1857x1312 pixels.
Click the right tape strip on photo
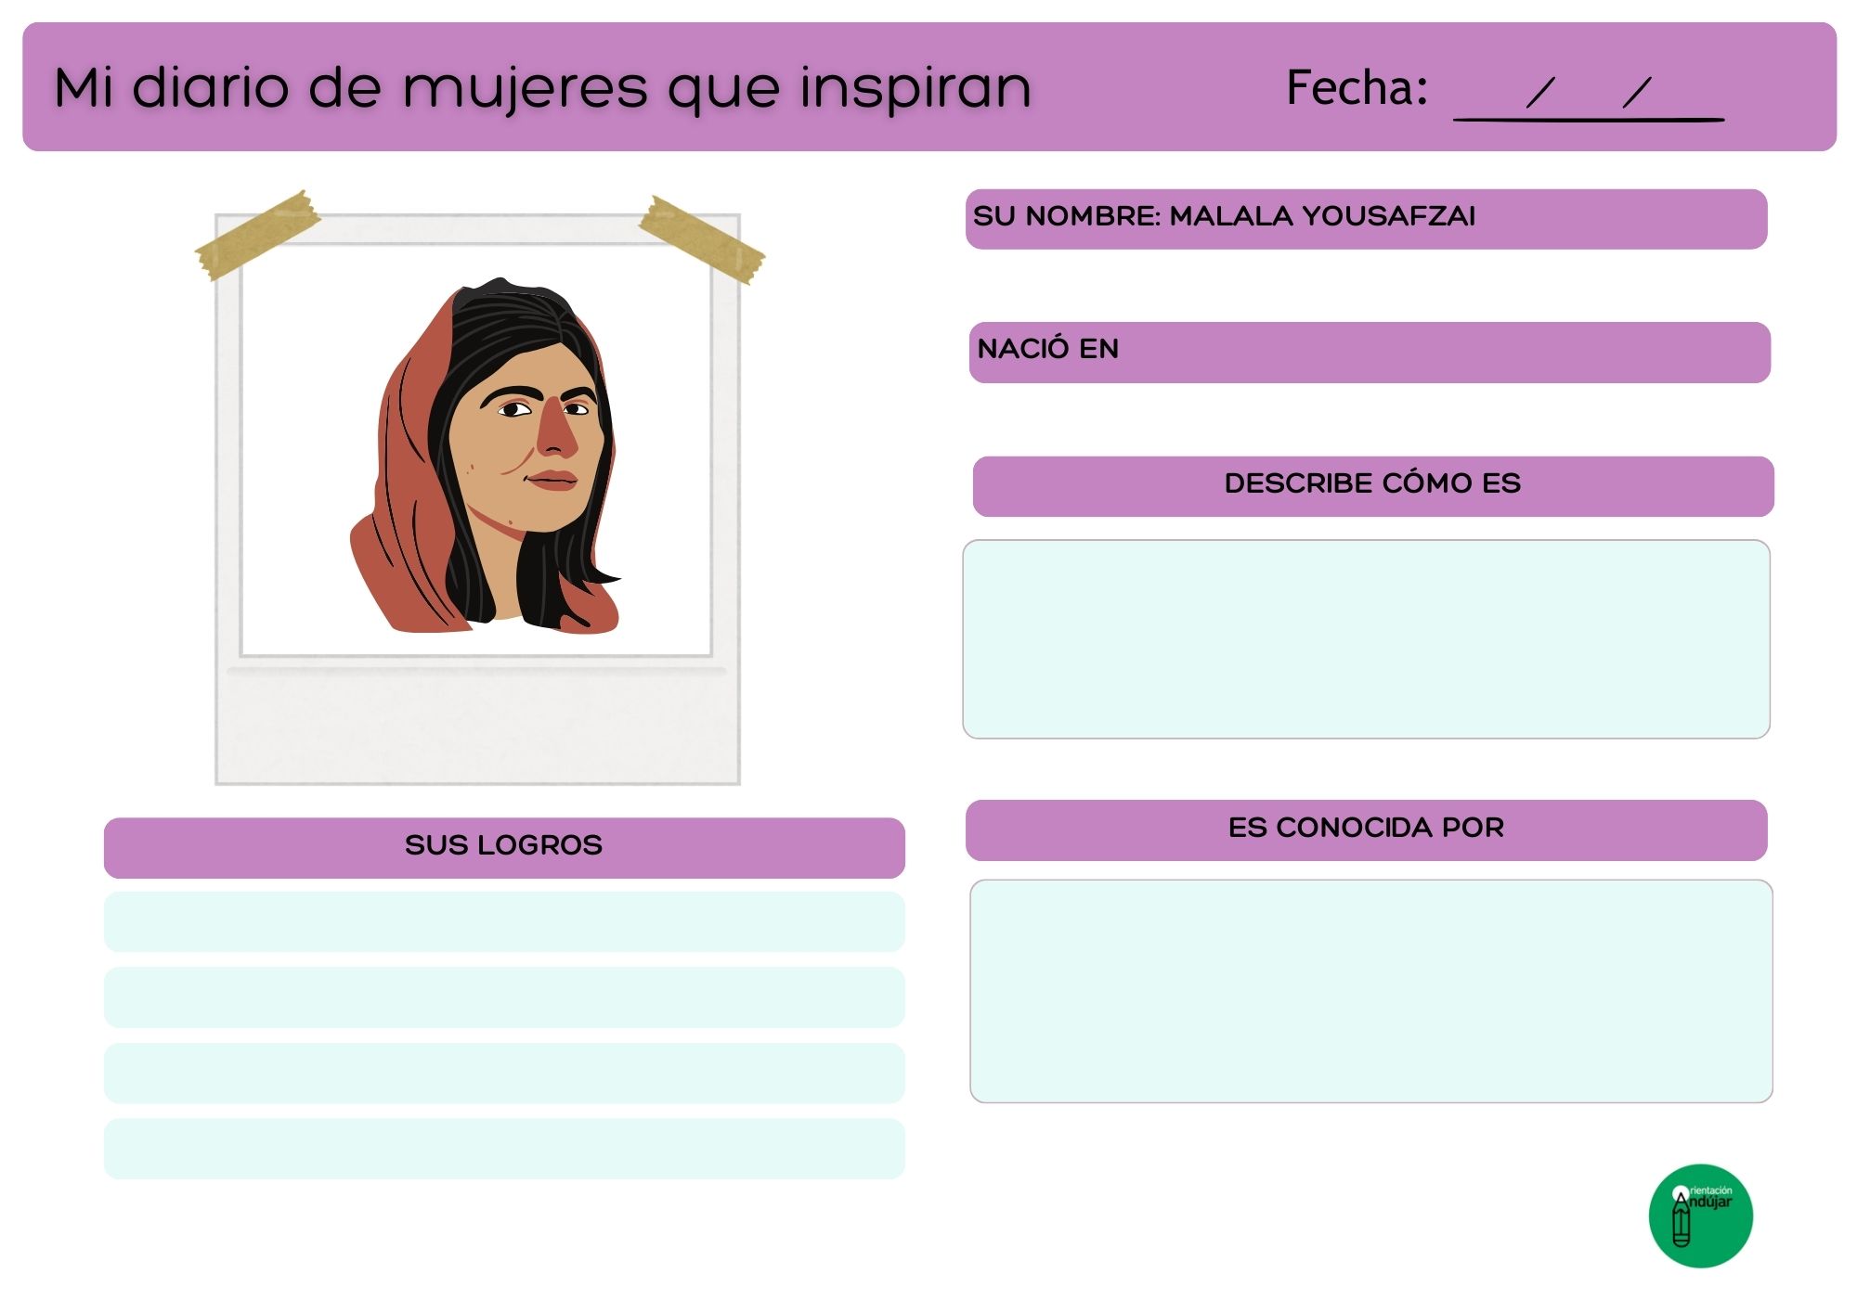coord(702,239)
